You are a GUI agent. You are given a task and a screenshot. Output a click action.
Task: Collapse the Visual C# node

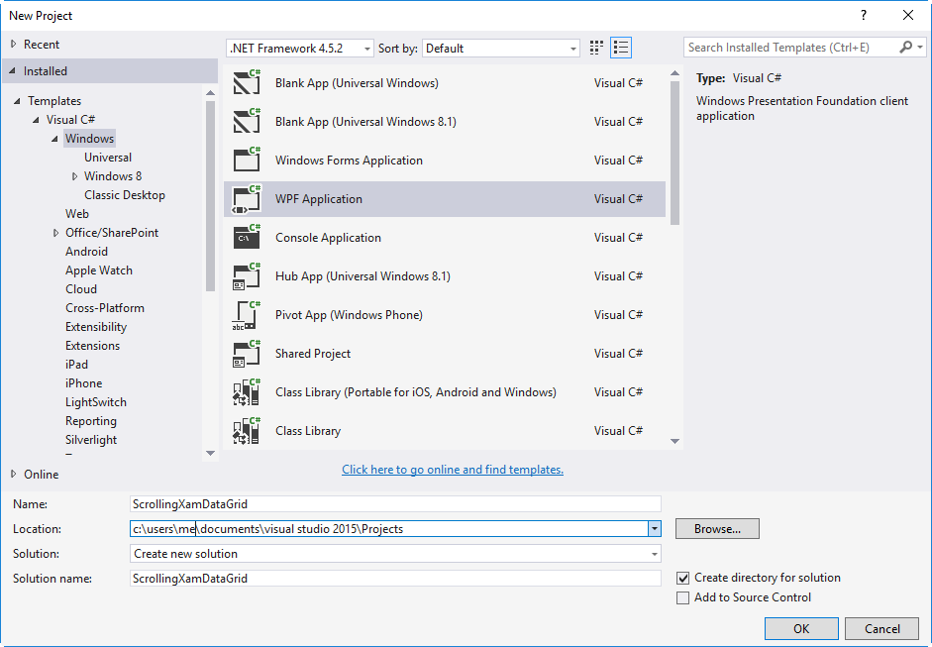35,119
